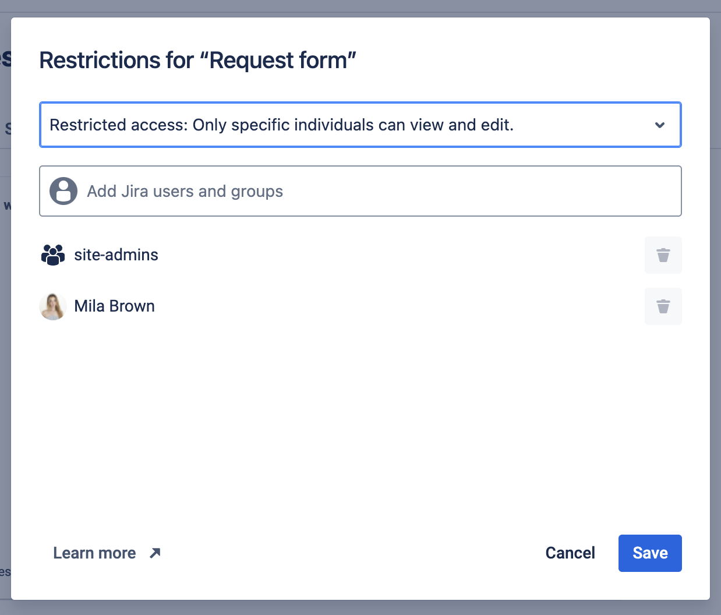The height and width of the screenshot is (615, 721).
Task: Cancel the restrictions dialog
Action: click(x=570, y=553)
